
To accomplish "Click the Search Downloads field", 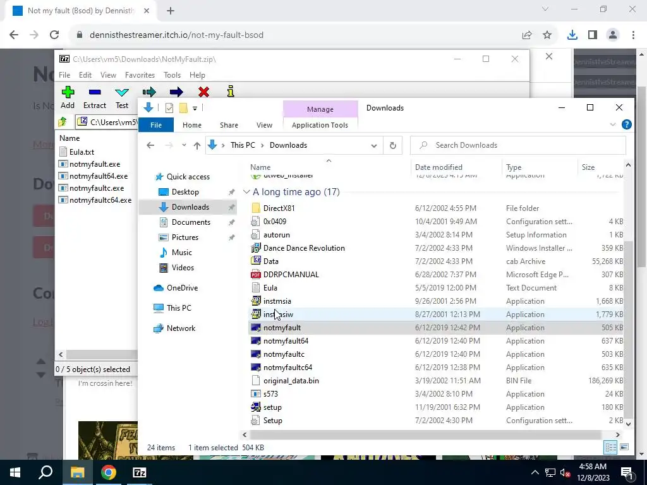I will pyautogui.click(x=518, y=145).
